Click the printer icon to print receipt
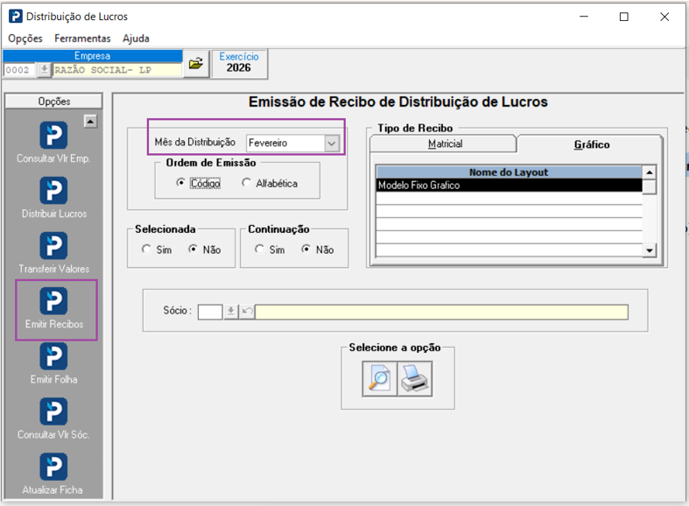This screenshot has height=506, width=689. (415, 379)
